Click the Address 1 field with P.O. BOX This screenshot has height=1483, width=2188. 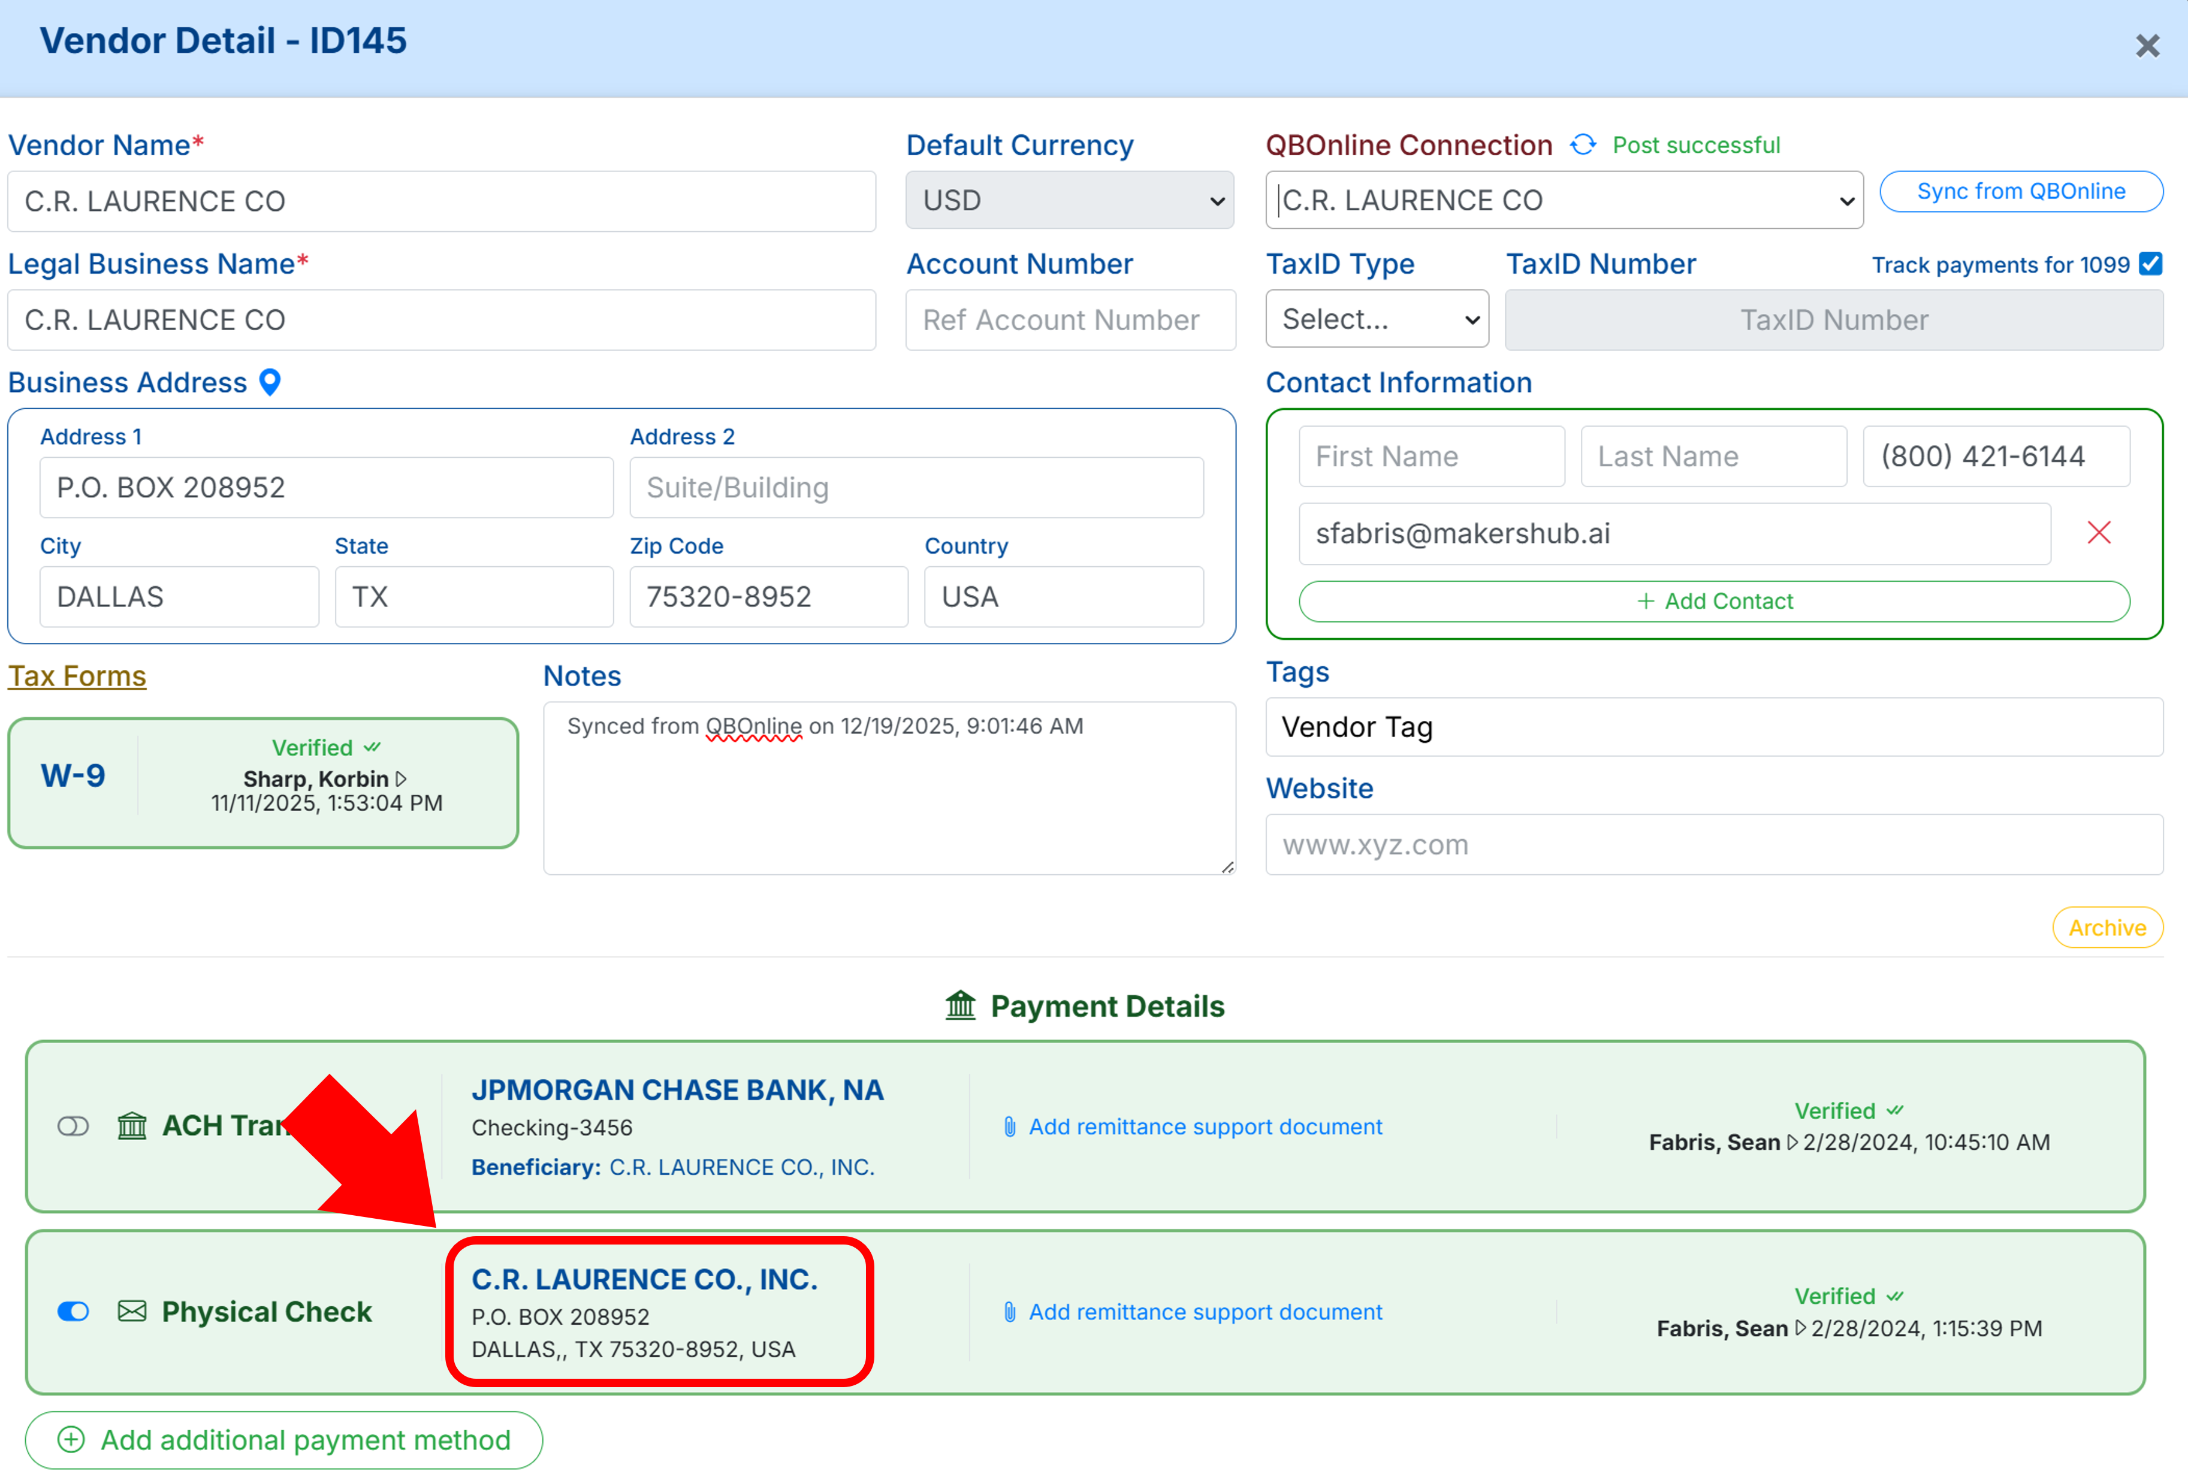[x=326, y=488]
